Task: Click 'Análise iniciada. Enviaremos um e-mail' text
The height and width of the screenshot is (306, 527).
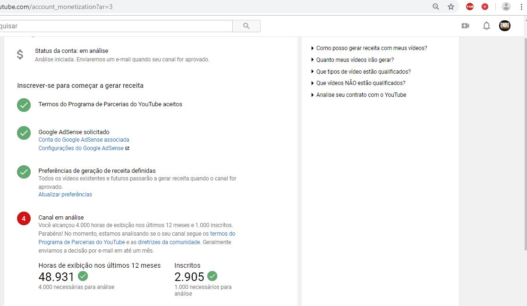Action: [122, 59]
